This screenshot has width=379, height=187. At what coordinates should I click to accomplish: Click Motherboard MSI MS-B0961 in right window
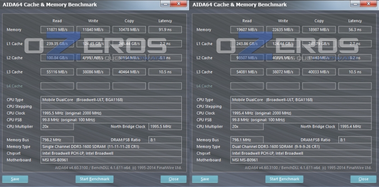[301, 160]
